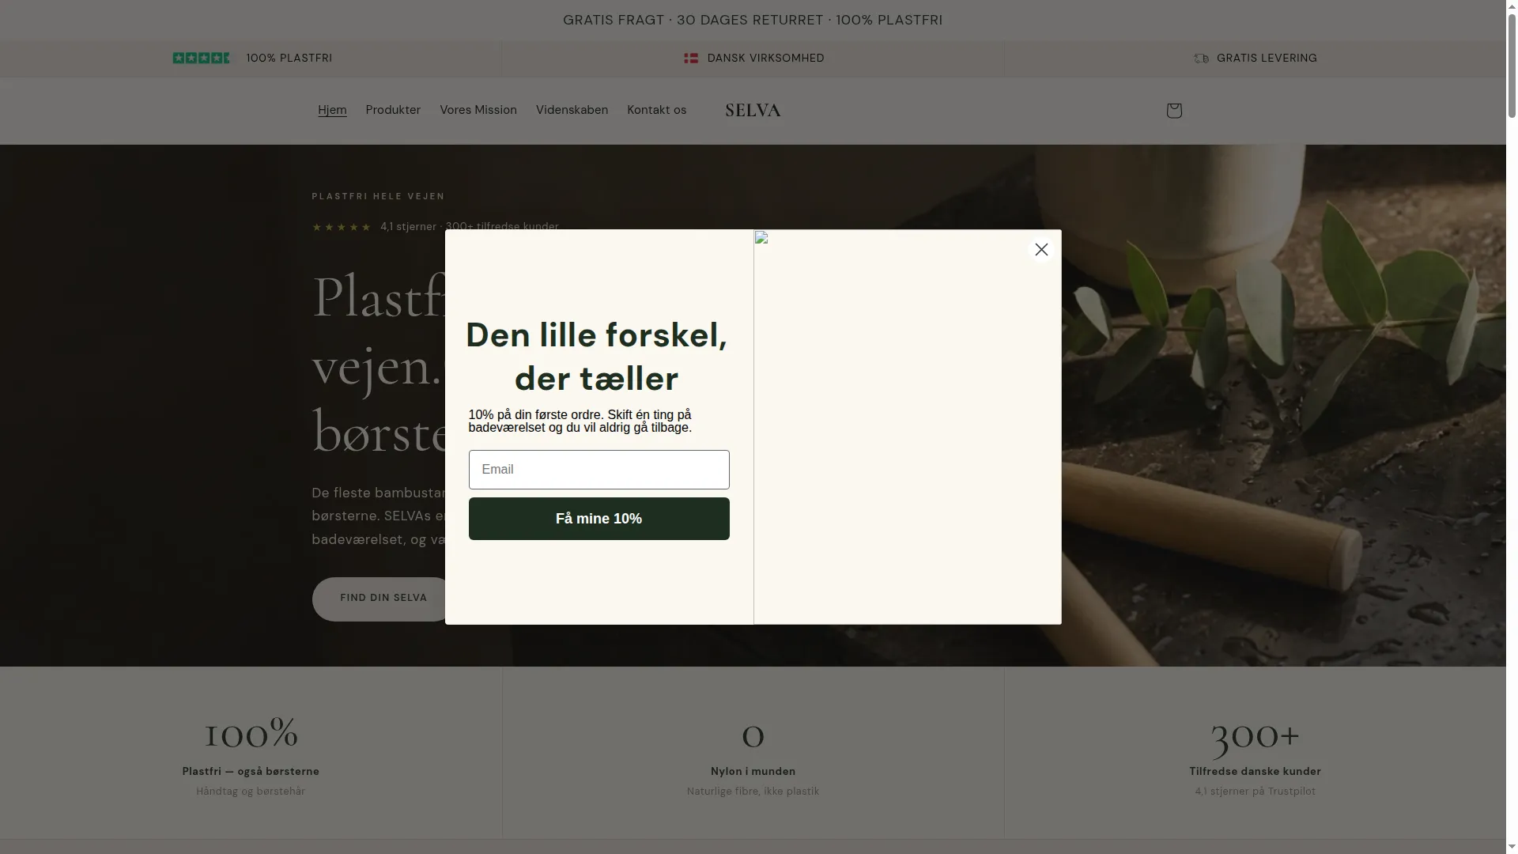
Task: Click the SELVA logo
Action: coord(753,111)
